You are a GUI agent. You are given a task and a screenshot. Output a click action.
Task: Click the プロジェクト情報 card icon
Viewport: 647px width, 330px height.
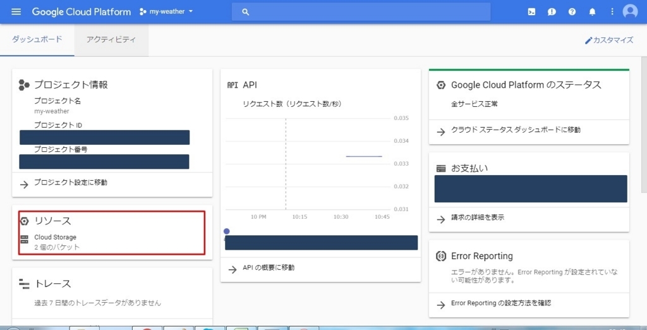click(x=25, y=85)
